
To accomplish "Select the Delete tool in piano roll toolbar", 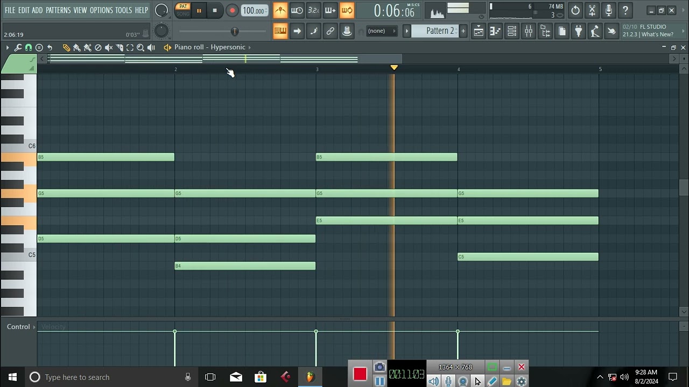I will (x=98, y=48).
